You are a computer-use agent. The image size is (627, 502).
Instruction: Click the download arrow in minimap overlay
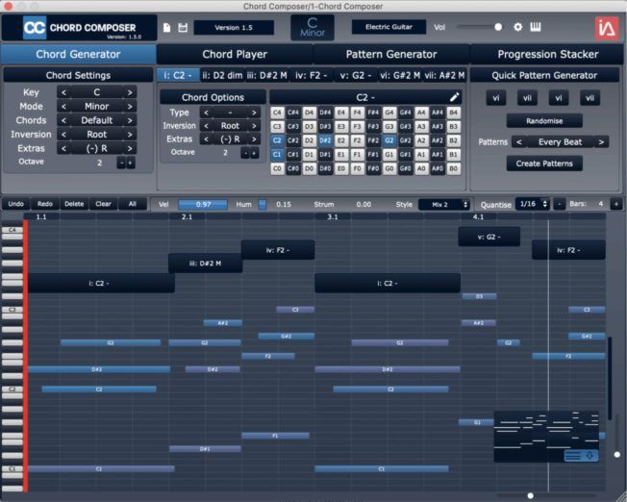pos(589,455)
